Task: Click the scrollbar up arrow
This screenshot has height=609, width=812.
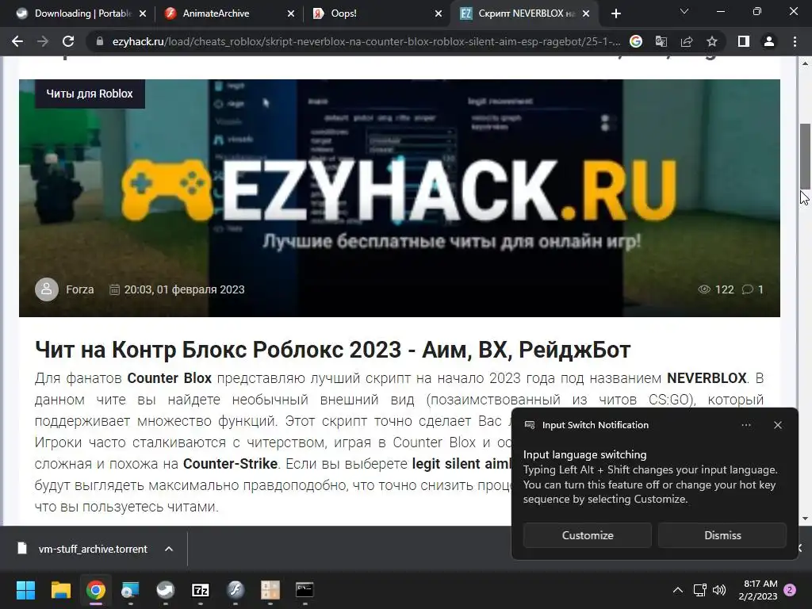Action: [x=806, y=63]
